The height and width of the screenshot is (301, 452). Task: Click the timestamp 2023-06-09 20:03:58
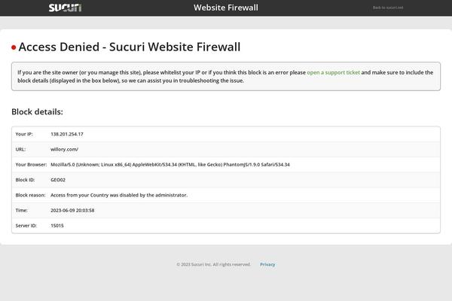click(72, 210)
